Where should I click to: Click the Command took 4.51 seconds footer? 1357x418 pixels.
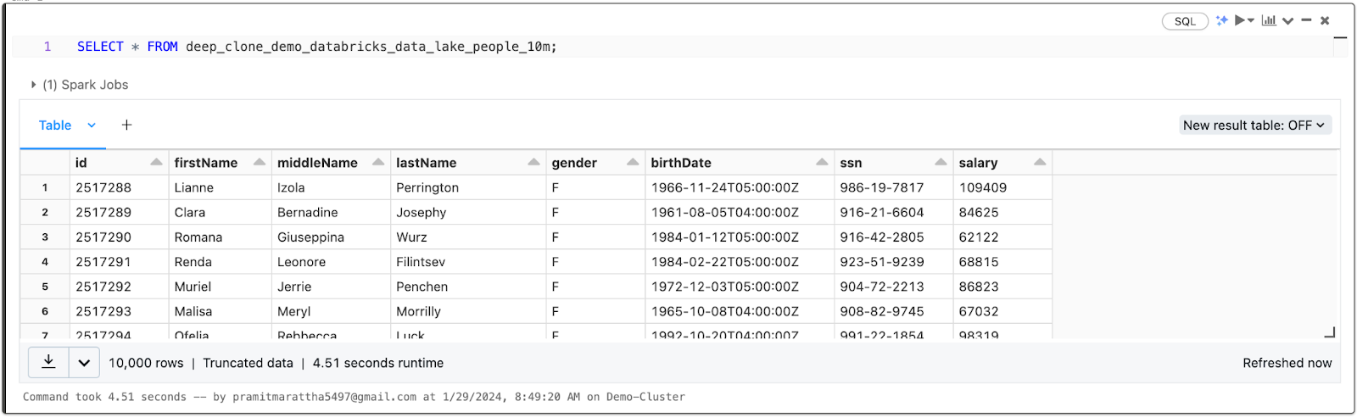click(x=354, y=397)
